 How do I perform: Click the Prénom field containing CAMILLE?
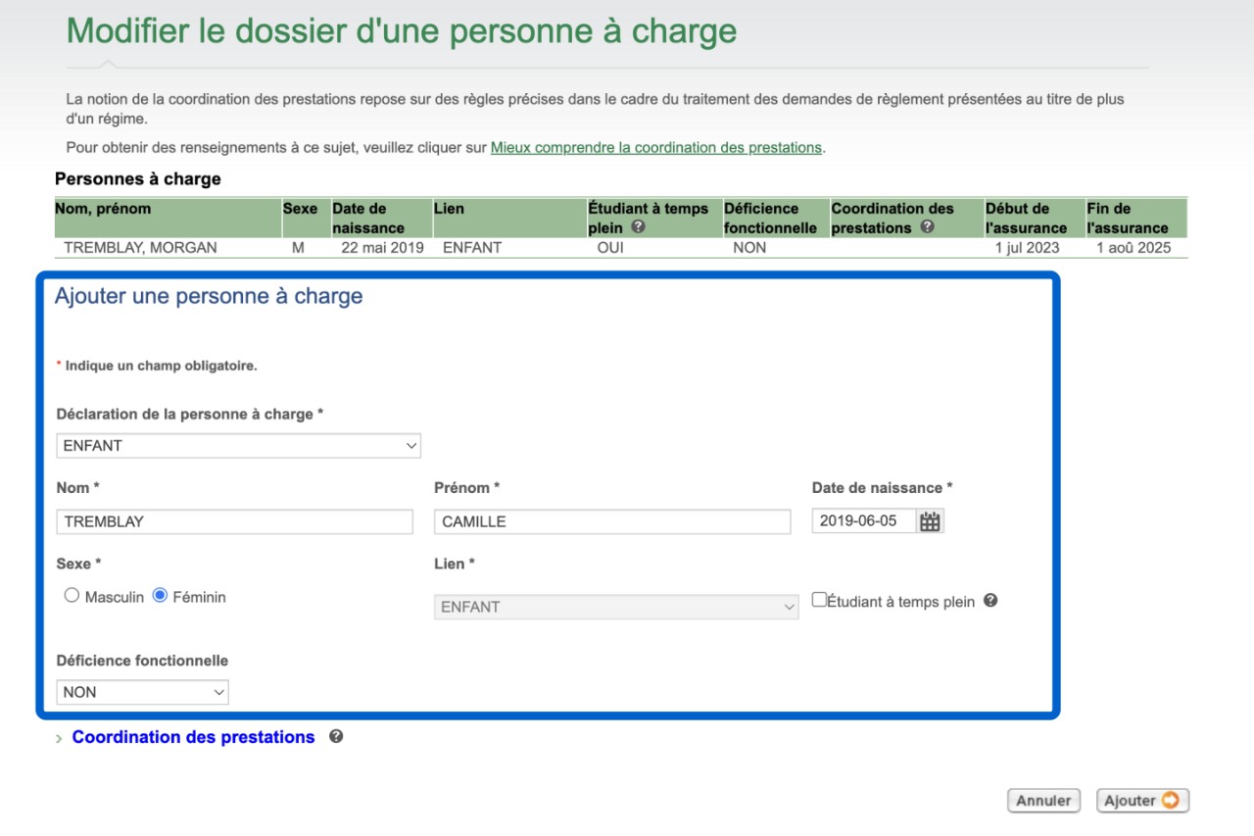611,521
